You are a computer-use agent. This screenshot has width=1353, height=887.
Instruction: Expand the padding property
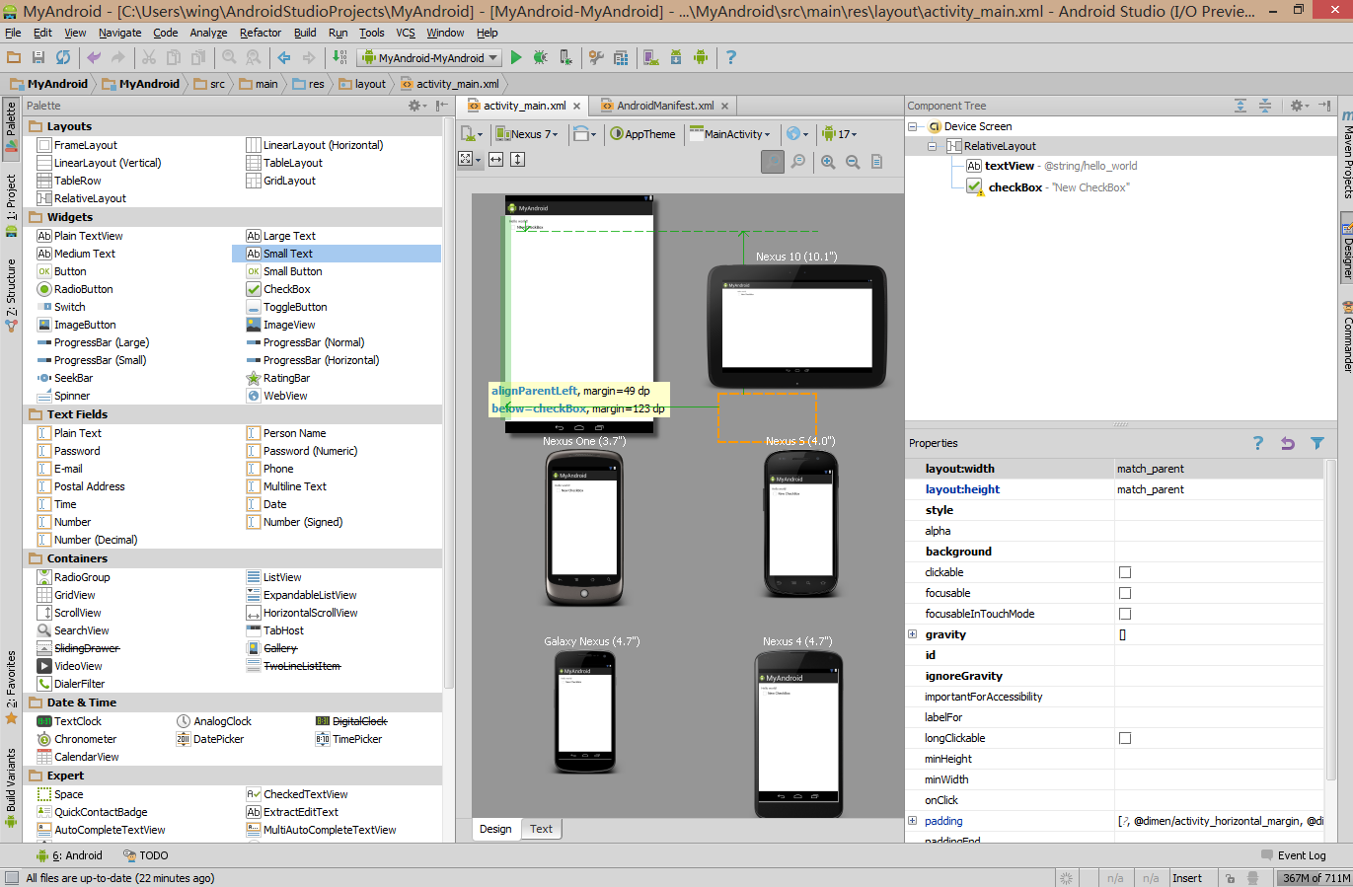(x=913, y=821)
